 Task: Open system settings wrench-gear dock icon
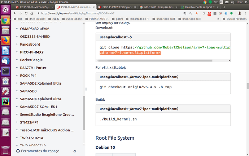pyautogui.click(x=5, y=92)
